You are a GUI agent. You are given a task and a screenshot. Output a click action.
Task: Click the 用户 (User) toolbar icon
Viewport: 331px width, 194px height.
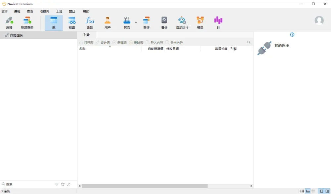pyautogui.click(x=108, y=23)
